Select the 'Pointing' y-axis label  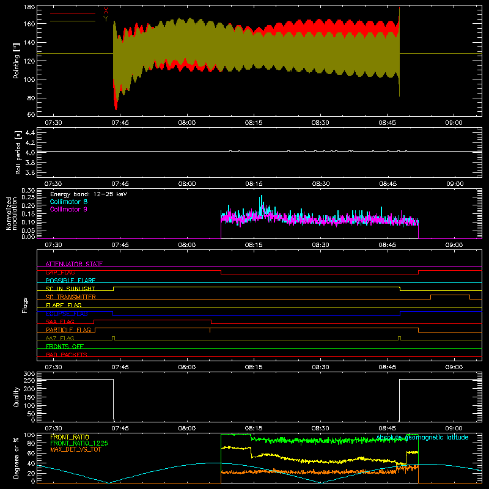pyautogui.click(x=17, y=61)
